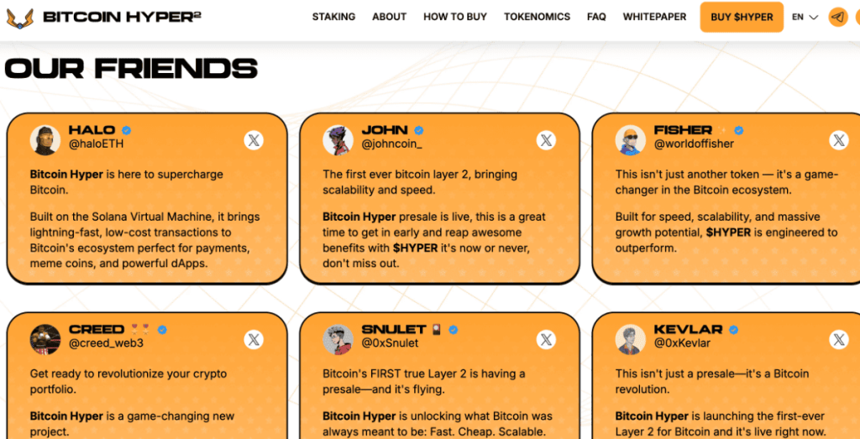
Task: Click HALO's profile avatar
Action: 45,140
